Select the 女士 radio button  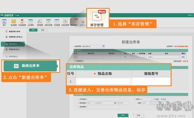coord(162,99)
